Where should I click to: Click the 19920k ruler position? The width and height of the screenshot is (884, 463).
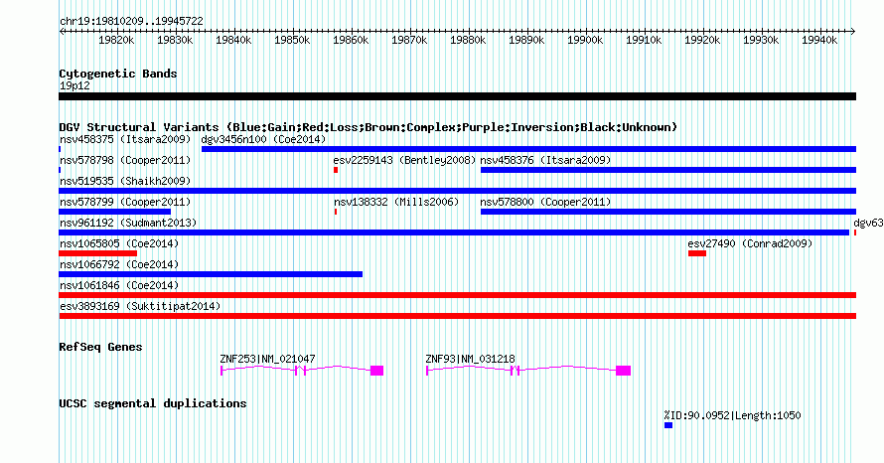[x=702, y=40]
